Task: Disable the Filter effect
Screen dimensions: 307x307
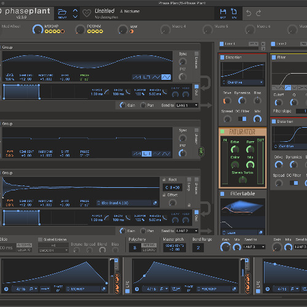Action: click(x=274, y=57)
